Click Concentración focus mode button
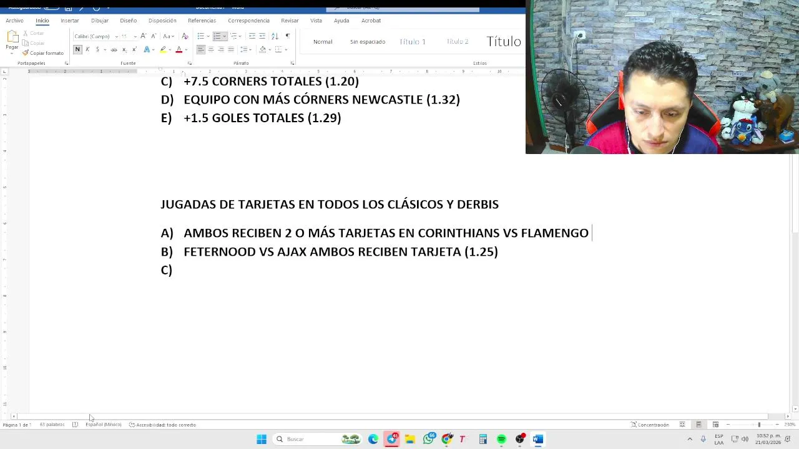The width and height of the screenshot is (799, 449). coord(650,425)
